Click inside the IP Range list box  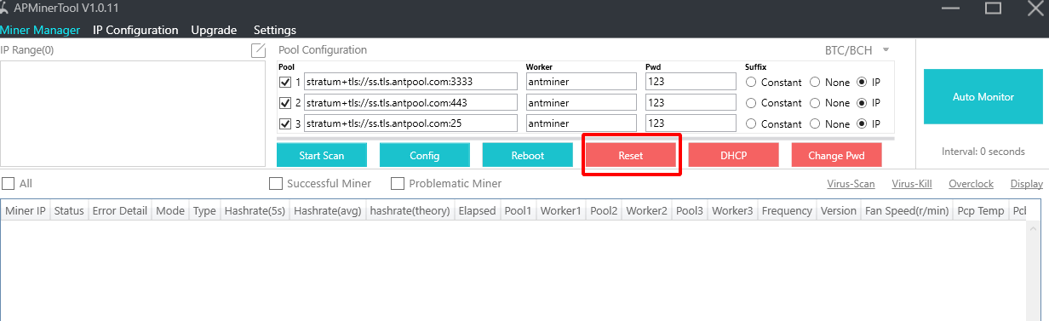tap(133, 113)
